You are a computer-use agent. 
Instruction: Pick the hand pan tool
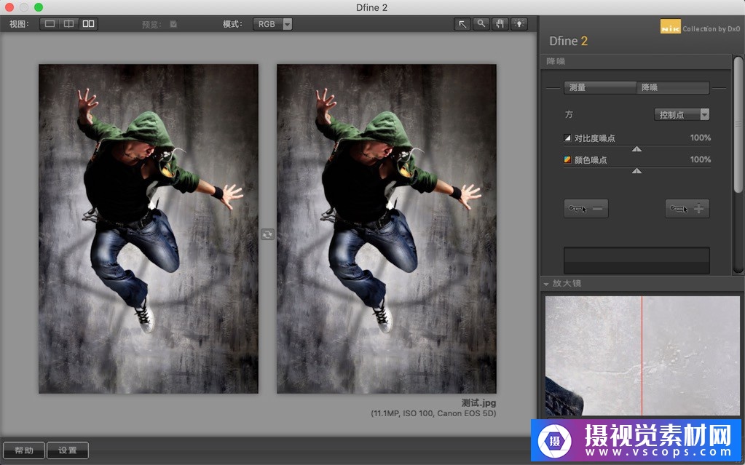tap(500, 24)
